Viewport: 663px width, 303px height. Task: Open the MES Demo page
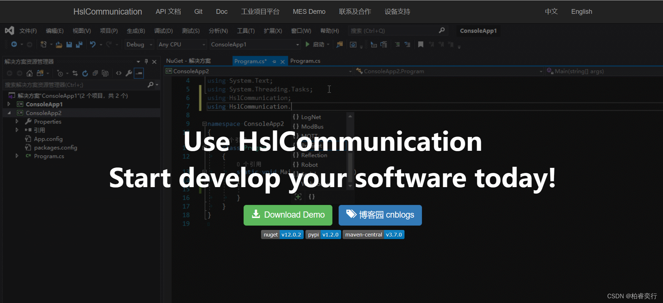click(309, 12)
